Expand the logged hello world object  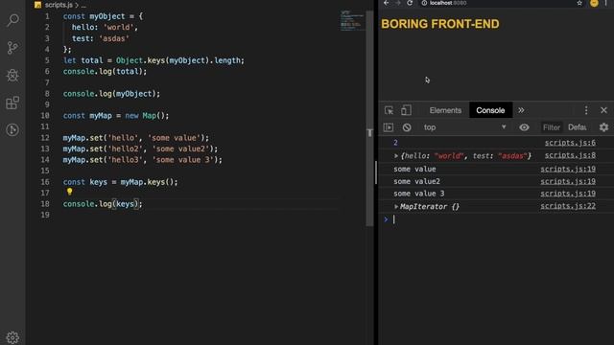click(396, 156)
